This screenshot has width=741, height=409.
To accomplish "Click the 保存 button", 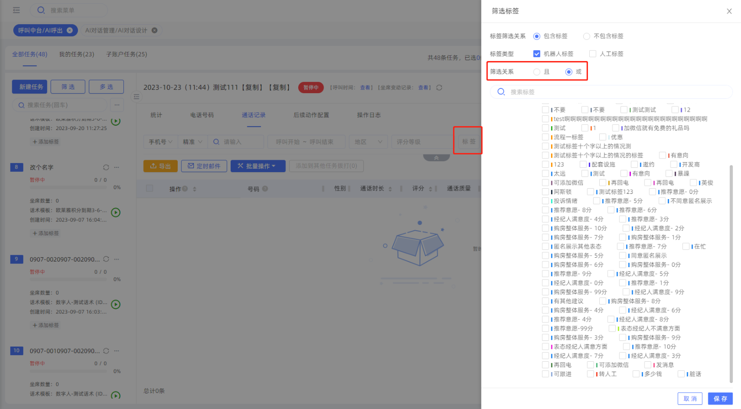I will click(x=720, y=399).
